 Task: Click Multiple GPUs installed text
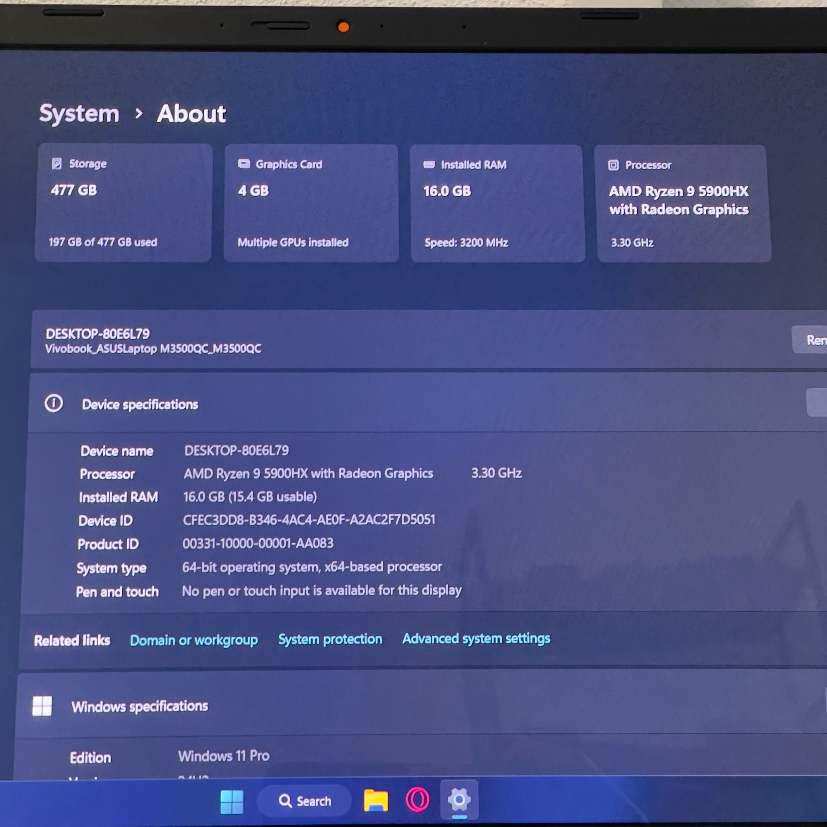click(293, 242)
